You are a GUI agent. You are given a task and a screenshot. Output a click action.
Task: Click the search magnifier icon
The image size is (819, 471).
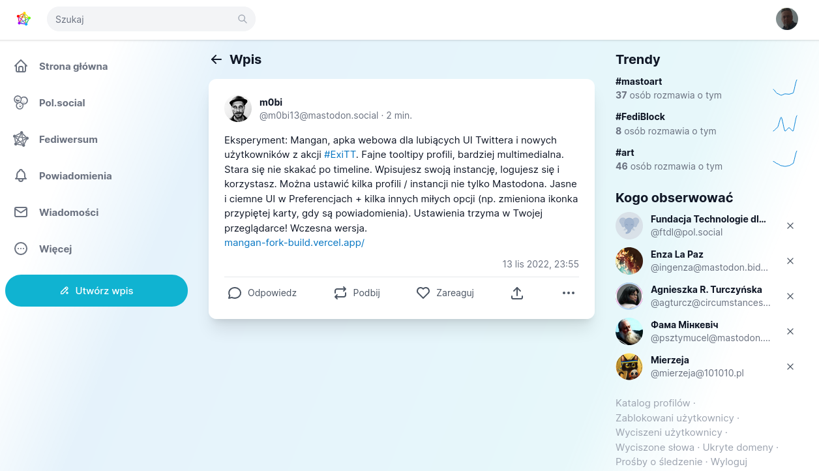(x=243, y=20)
